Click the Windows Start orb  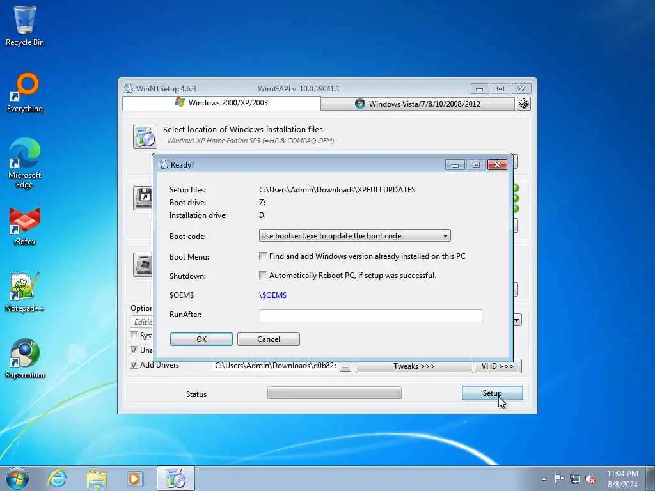tap(17, 478)
